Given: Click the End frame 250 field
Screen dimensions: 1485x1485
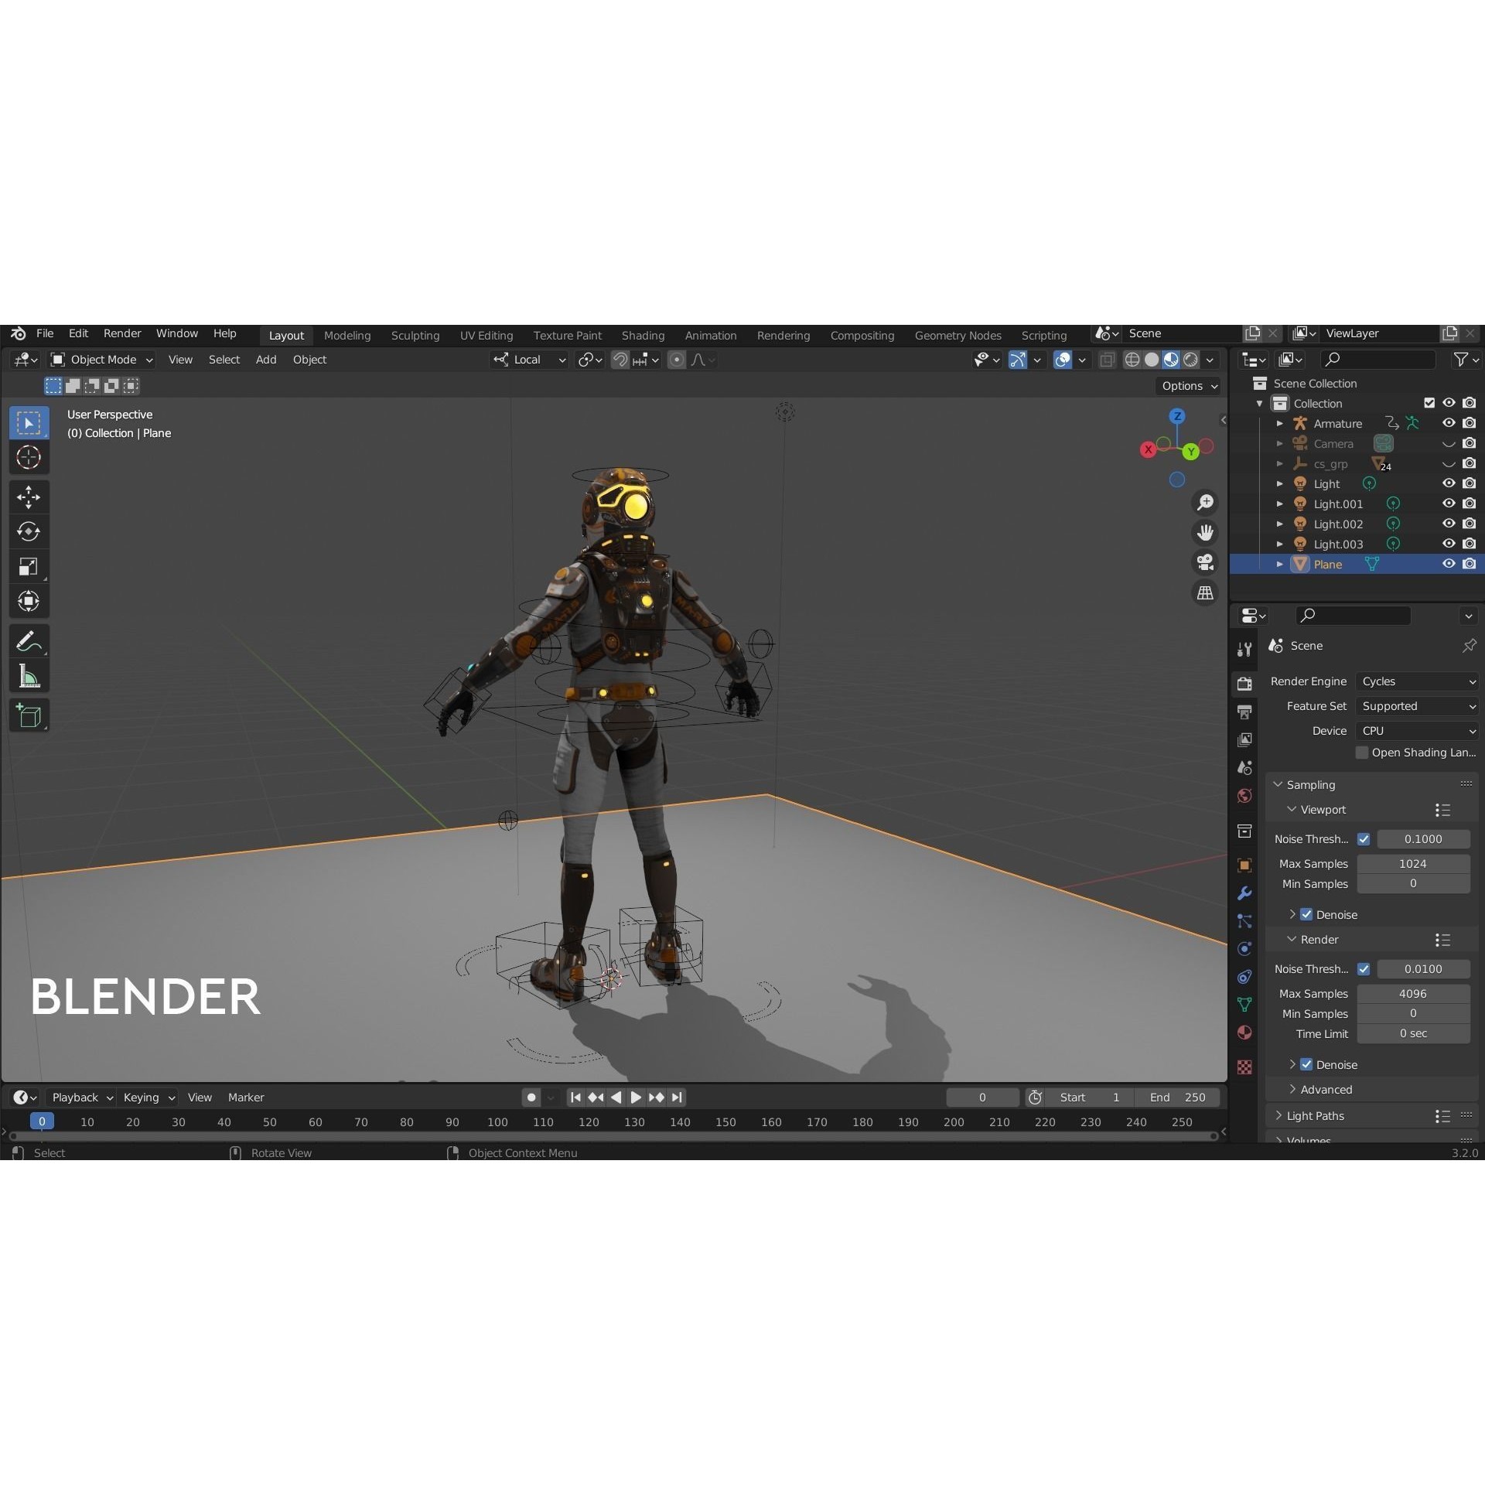Looking at the screenshot, I should (x=1177, y=1097).
